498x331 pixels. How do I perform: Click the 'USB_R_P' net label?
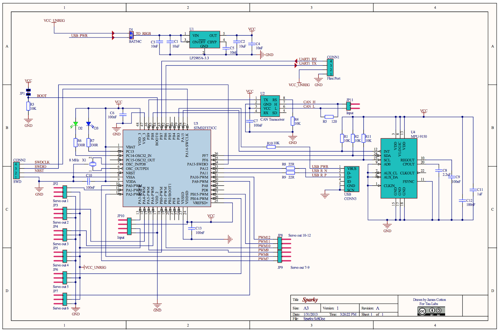click(319, 175)
